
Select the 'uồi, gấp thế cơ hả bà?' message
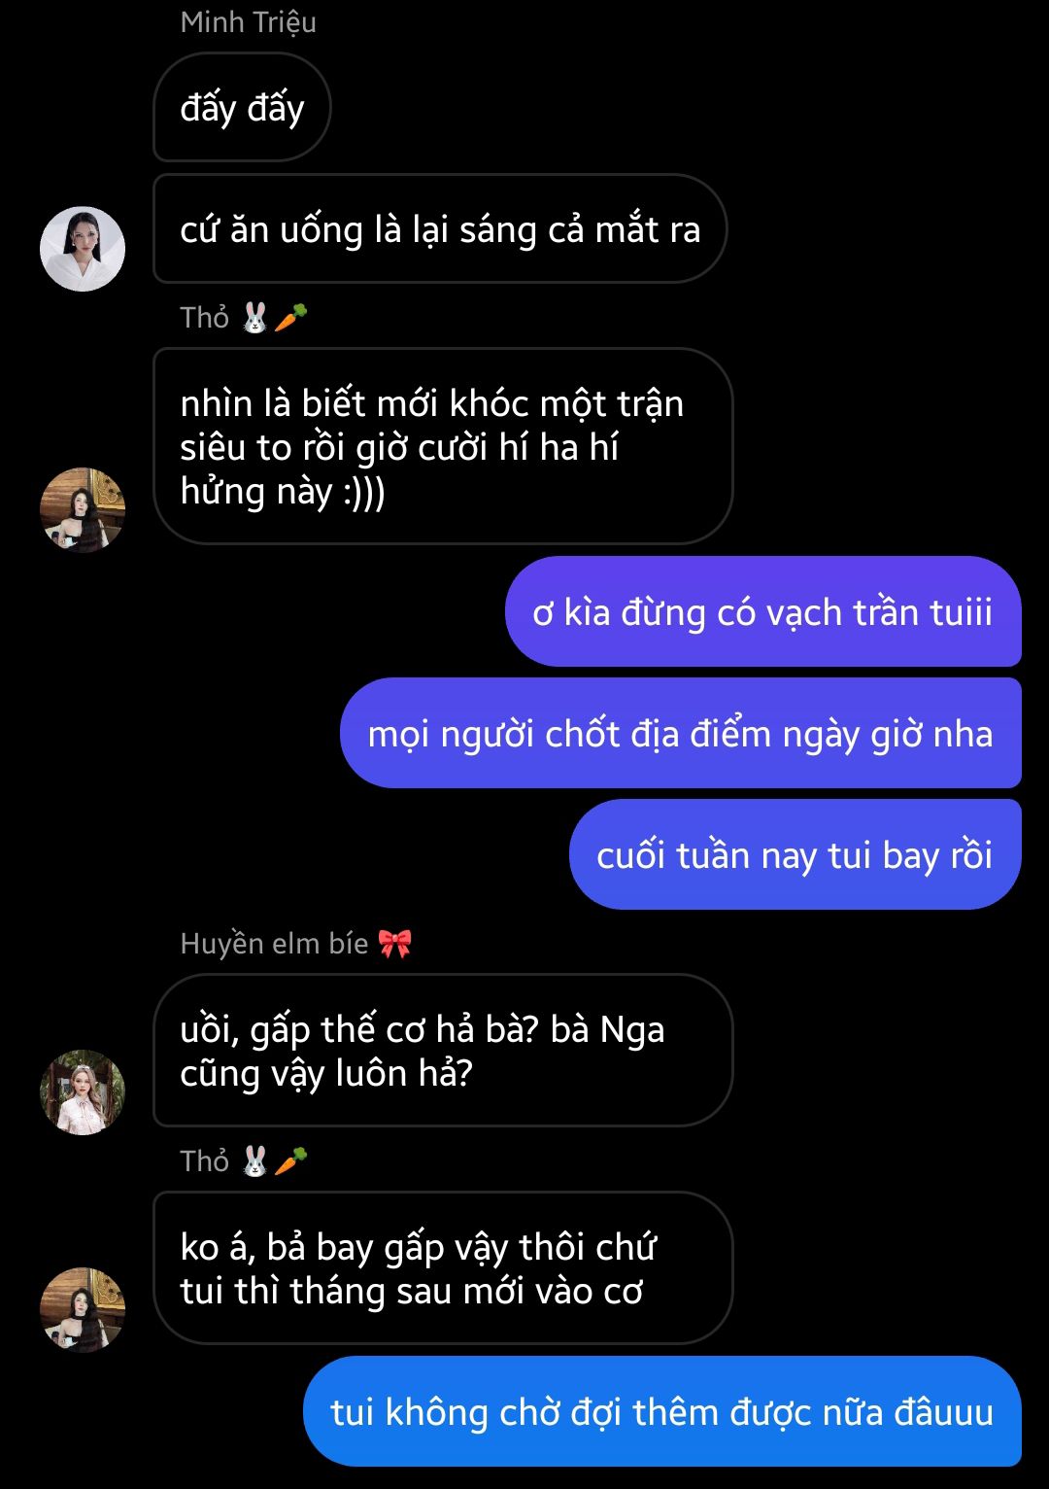coord(443,1051)
